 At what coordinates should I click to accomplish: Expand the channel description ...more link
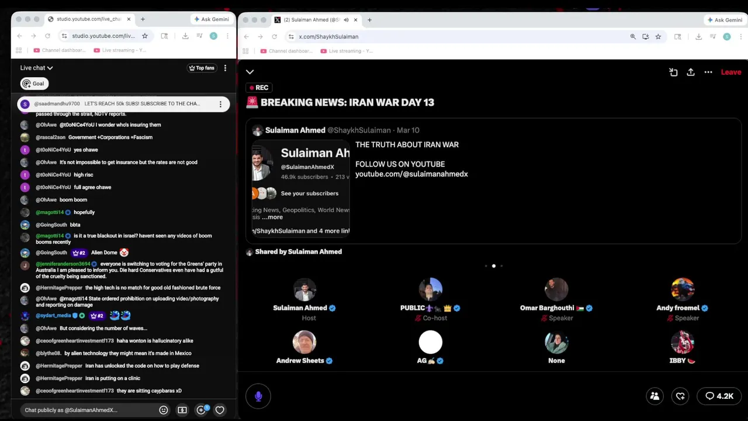272,217
